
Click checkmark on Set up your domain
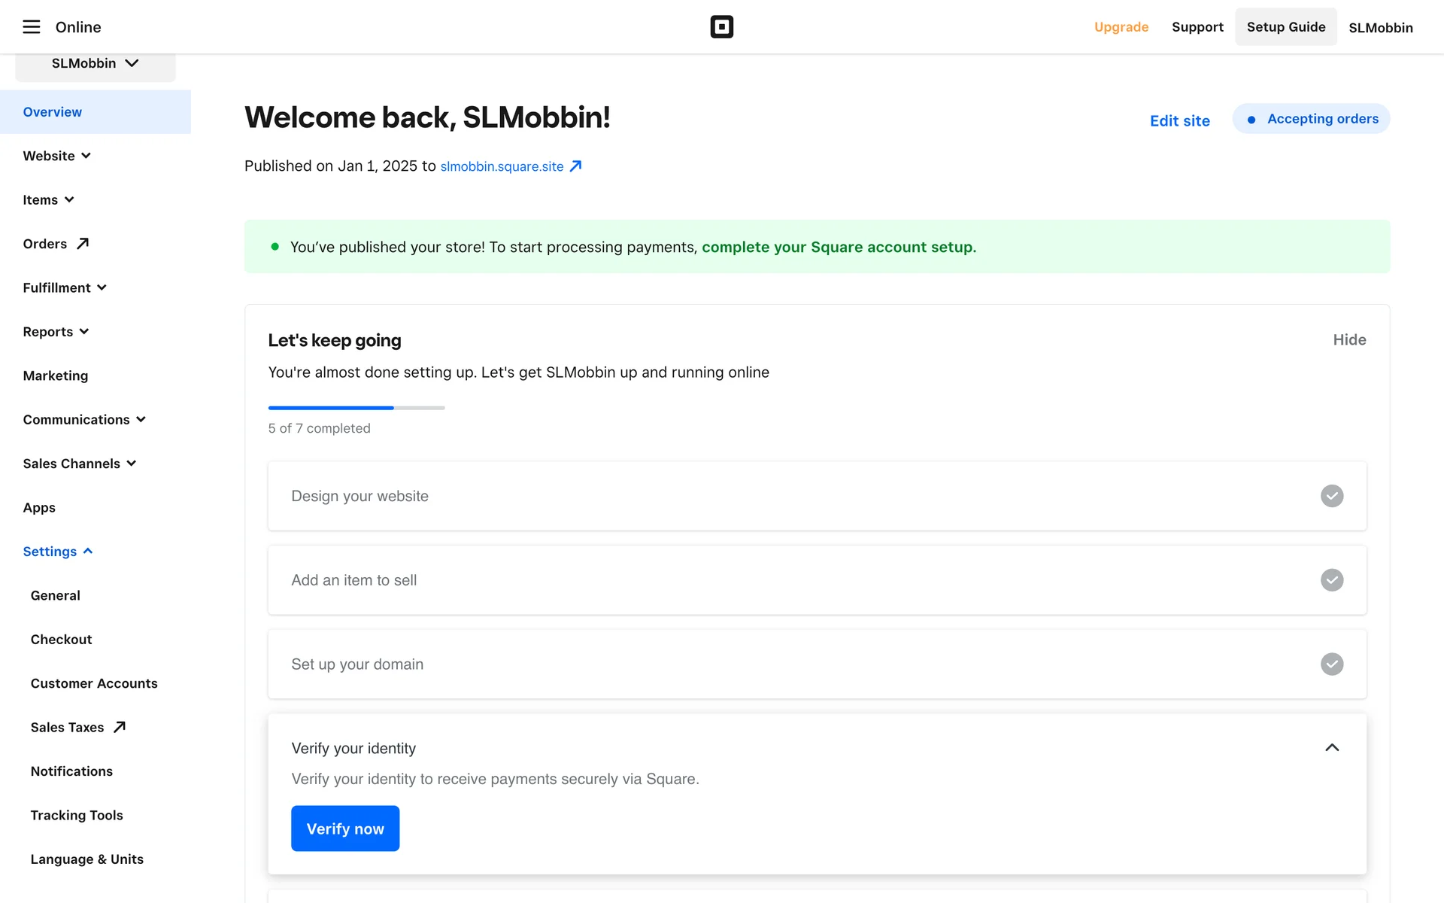(1331, 664)
